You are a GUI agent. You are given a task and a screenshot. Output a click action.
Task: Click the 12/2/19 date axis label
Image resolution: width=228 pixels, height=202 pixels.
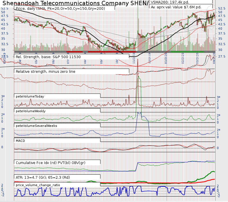pos(150,58)
